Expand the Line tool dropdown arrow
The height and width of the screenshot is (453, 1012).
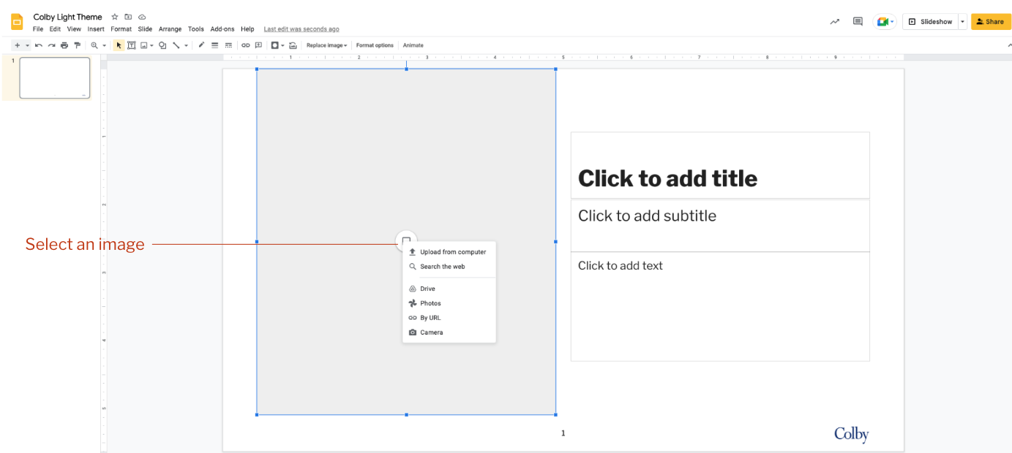click(x=186, y=45)
